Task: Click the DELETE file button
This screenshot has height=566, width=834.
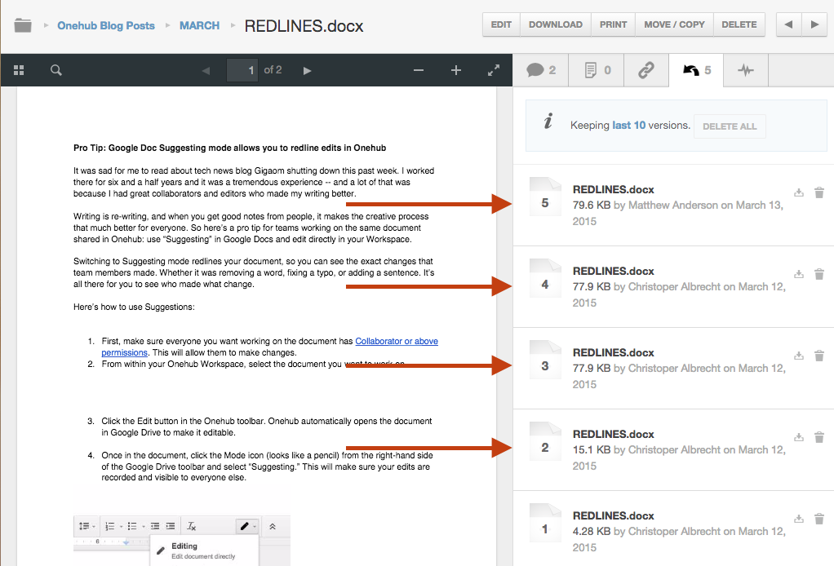Action: [739, 24]
